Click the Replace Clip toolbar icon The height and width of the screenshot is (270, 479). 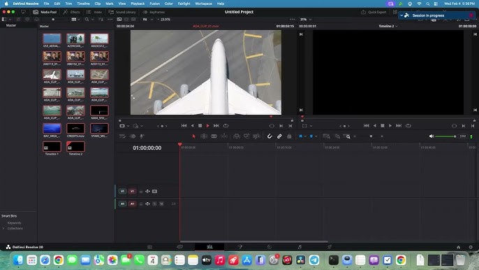[x=257, y=136]
